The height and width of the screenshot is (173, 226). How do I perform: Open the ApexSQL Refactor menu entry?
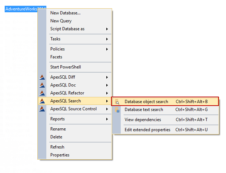(x=75, y=93)
